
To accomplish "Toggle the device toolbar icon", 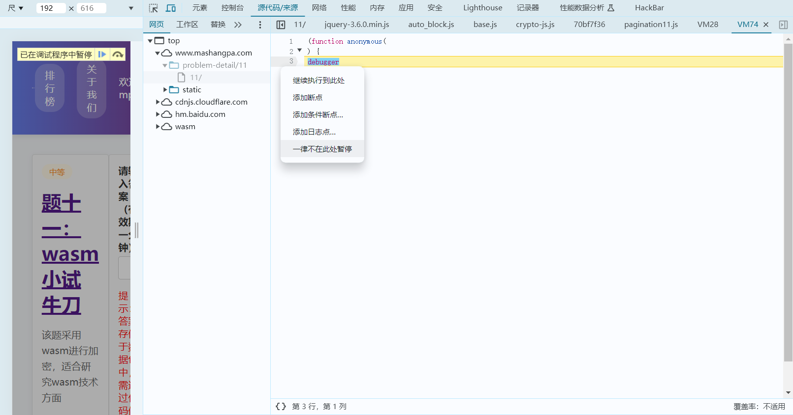I will click(171, 8).
